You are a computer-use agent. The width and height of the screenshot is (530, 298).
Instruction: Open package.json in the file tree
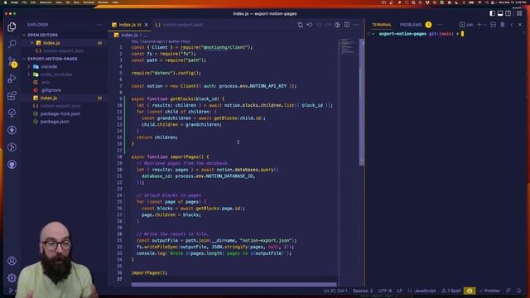55,122
